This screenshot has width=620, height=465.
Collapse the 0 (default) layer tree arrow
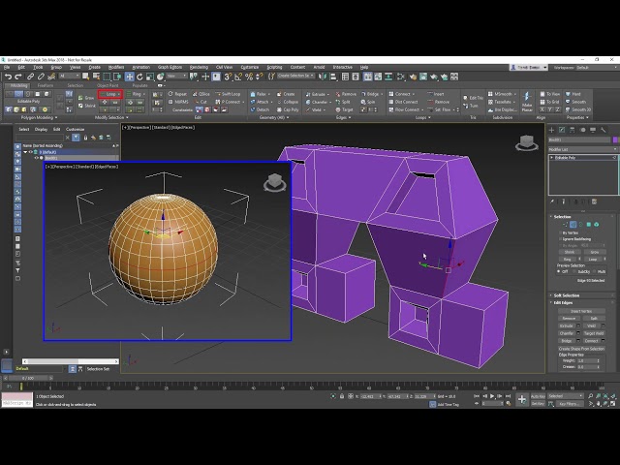click(x=25, y=152)
